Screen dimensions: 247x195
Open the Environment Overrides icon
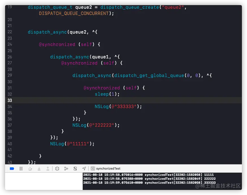[x=75, y=169]
